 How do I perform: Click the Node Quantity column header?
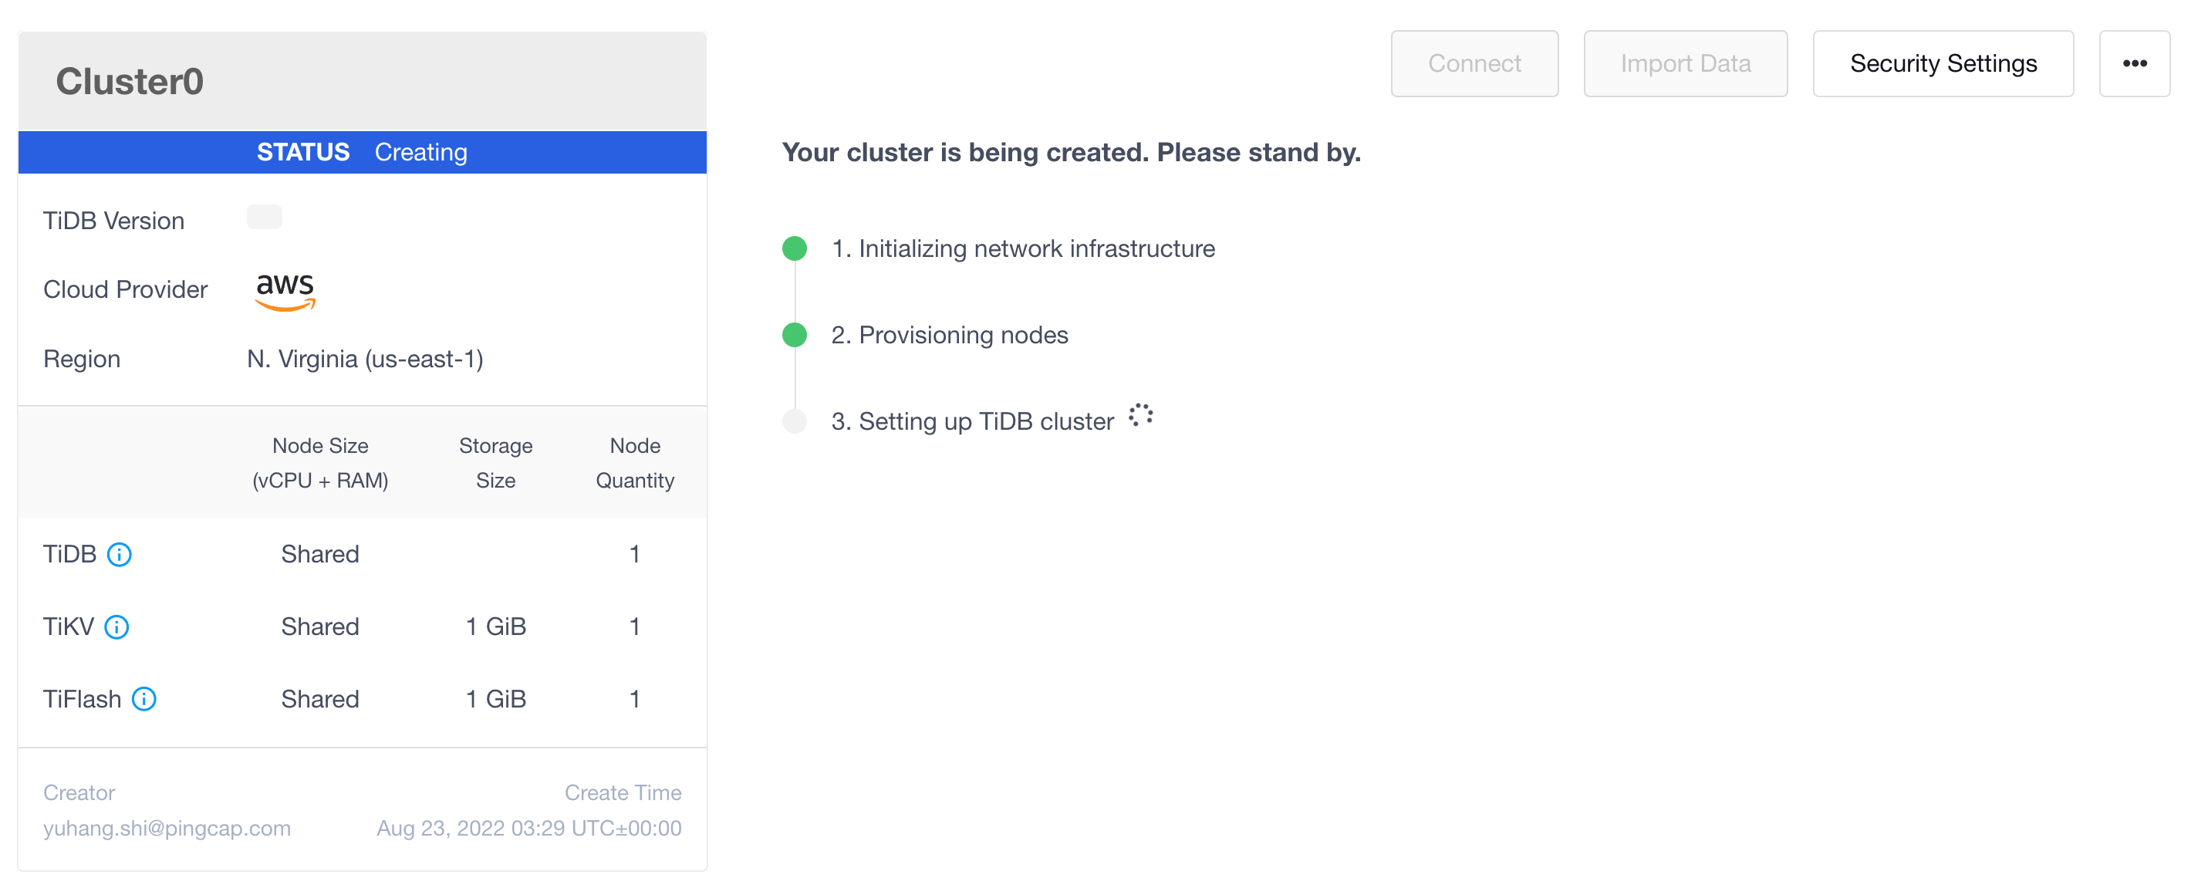(634, 464)
